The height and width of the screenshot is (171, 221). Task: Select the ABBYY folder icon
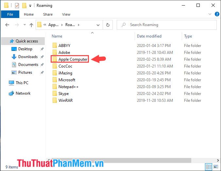point(55,45)
